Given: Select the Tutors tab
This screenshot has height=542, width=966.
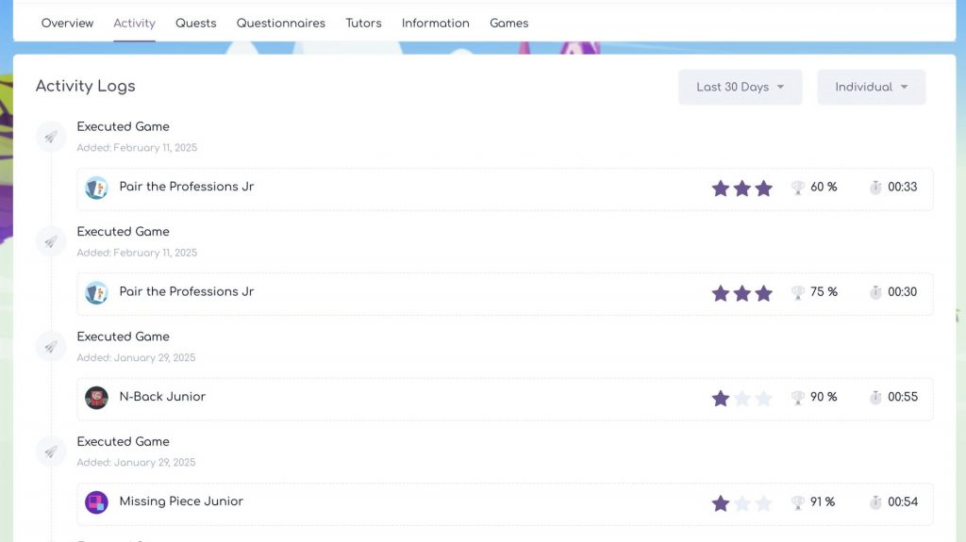Looking at the screenshot, I should click(363, 23).
